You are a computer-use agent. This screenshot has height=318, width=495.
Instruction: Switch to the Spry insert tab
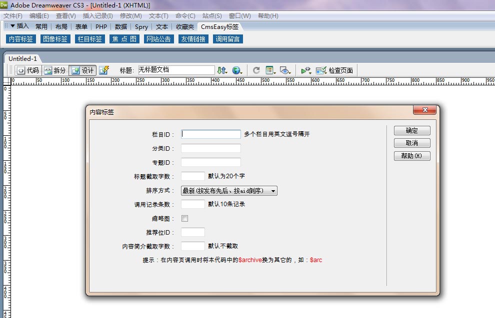[x=141, y=26]
